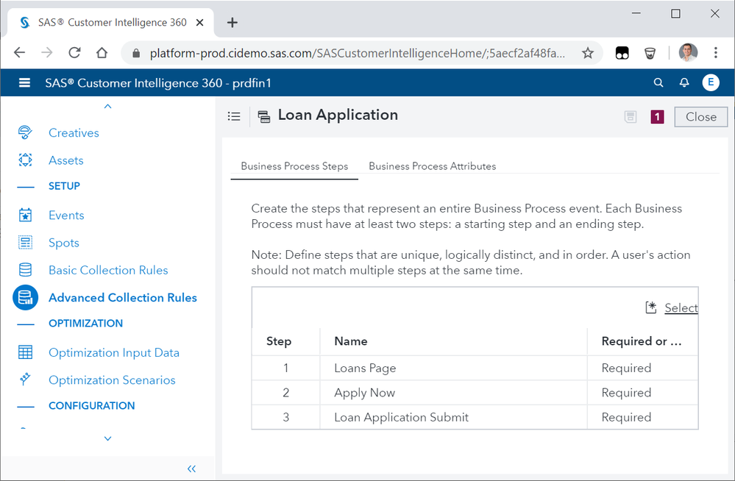Click the Select link above the table

(x=680, y=308)
